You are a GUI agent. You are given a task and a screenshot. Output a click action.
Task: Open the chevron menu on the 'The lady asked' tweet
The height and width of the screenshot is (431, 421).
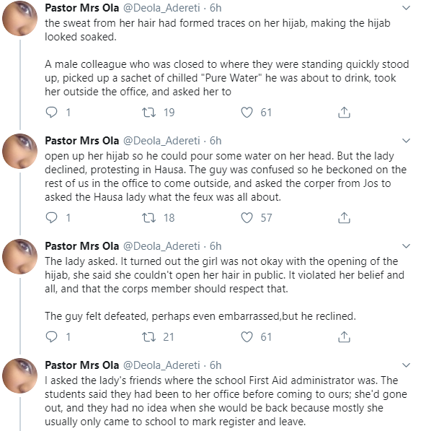click(x=406, y=245)
